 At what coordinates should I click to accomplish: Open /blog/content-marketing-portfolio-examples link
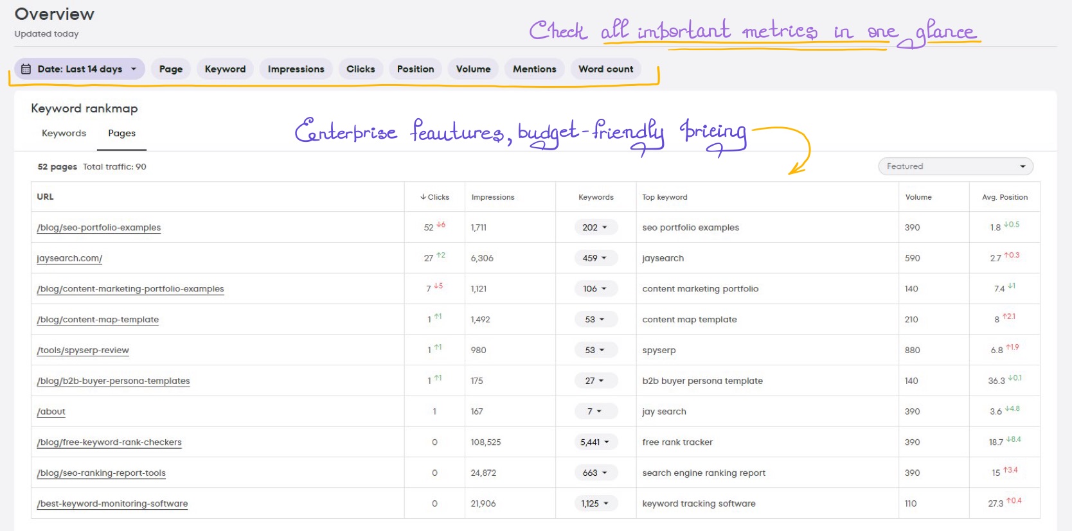(x=130, y=289)
